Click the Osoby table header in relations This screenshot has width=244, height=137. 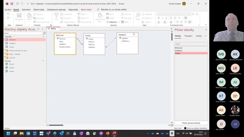(94, 35)
